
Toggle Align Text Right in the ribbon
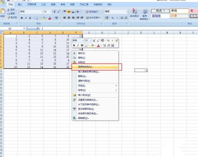point(73,17)
